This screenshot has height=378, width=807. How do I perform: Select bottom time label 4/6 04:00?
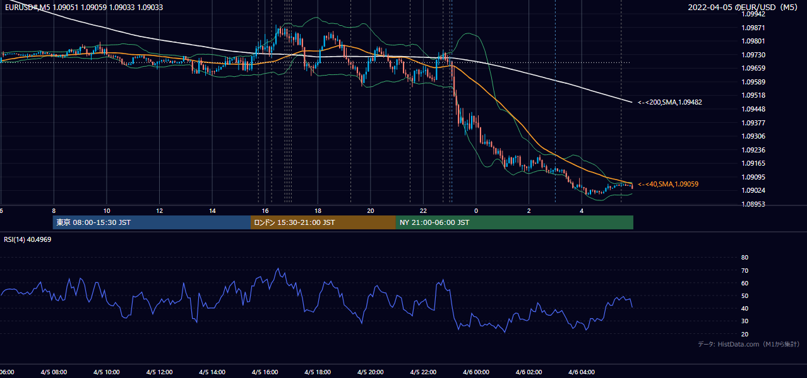(x=582, y=372)
